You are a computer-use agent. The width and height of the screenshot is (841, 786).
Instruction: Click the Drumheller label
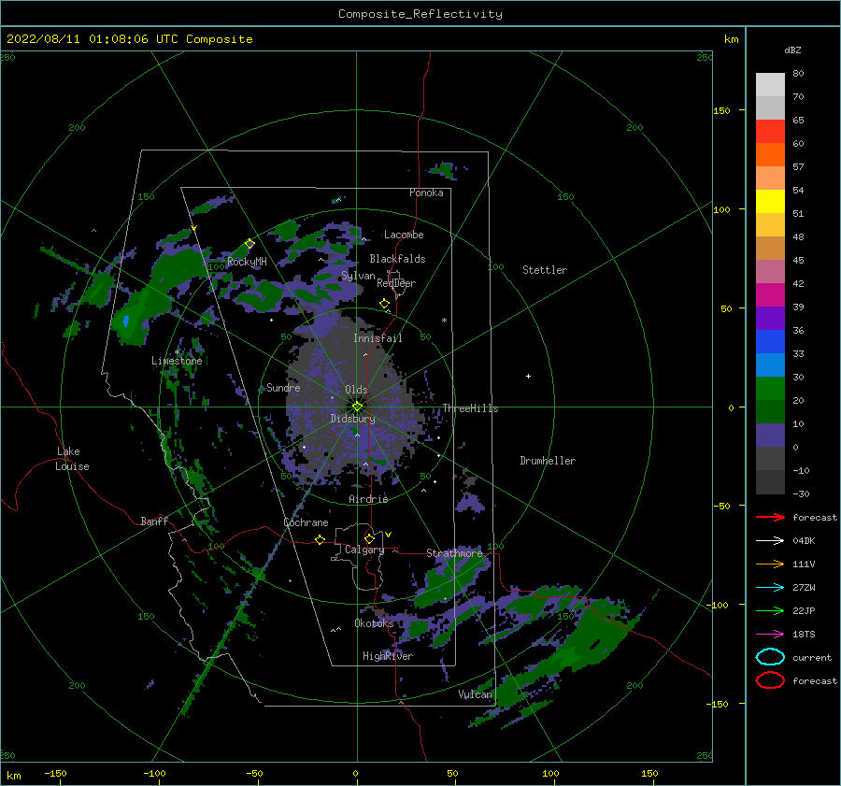coord(548,461)
